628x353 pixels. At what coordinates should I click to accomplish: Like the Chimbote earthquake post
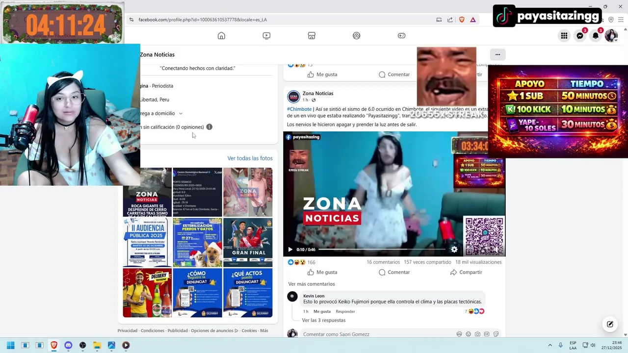pyautogui.click(x=322, y=272)
